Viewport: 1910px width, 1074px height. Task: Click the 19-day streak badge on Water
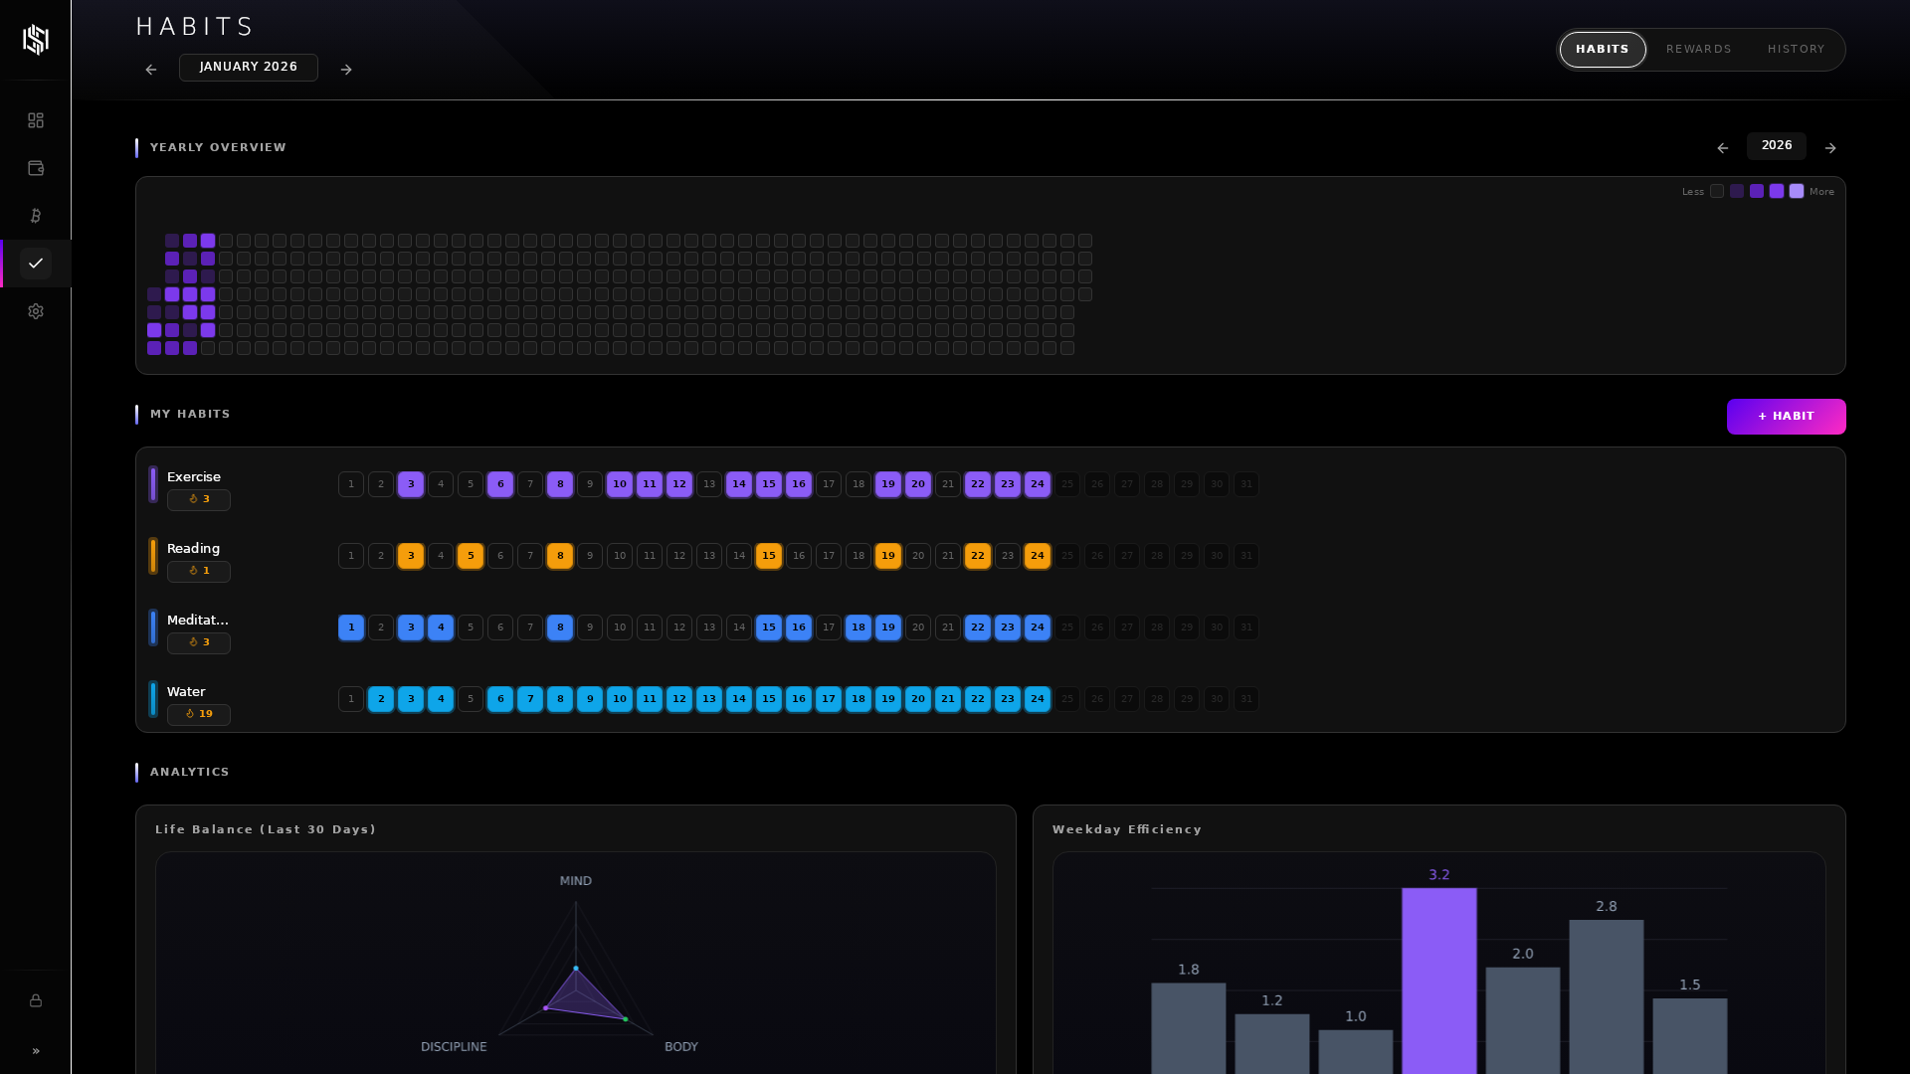[x=199, y=714]
